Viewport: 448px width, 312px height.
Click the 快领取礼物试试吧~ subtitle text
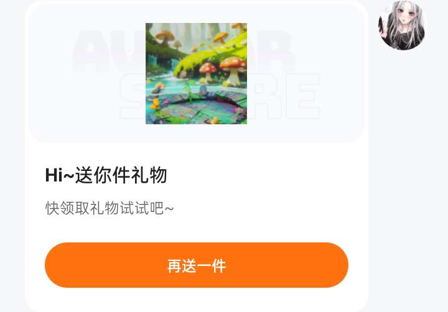coord(110,208)
